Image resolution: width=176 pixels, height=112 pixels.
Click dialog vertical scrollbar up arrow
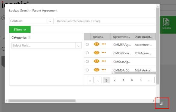pyautogui.click(x=158, y=6)
